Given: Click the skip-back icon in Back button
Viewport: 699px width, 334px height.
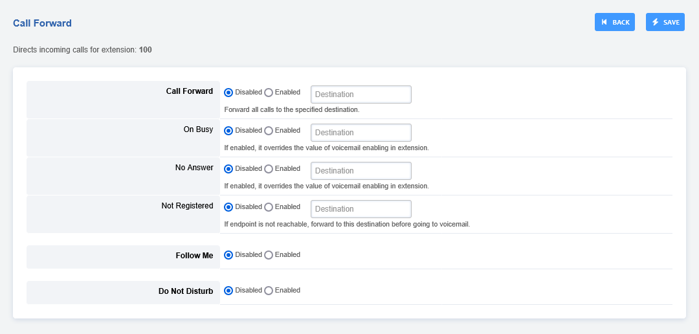Looking at the screenshot, I should point(605,22).
